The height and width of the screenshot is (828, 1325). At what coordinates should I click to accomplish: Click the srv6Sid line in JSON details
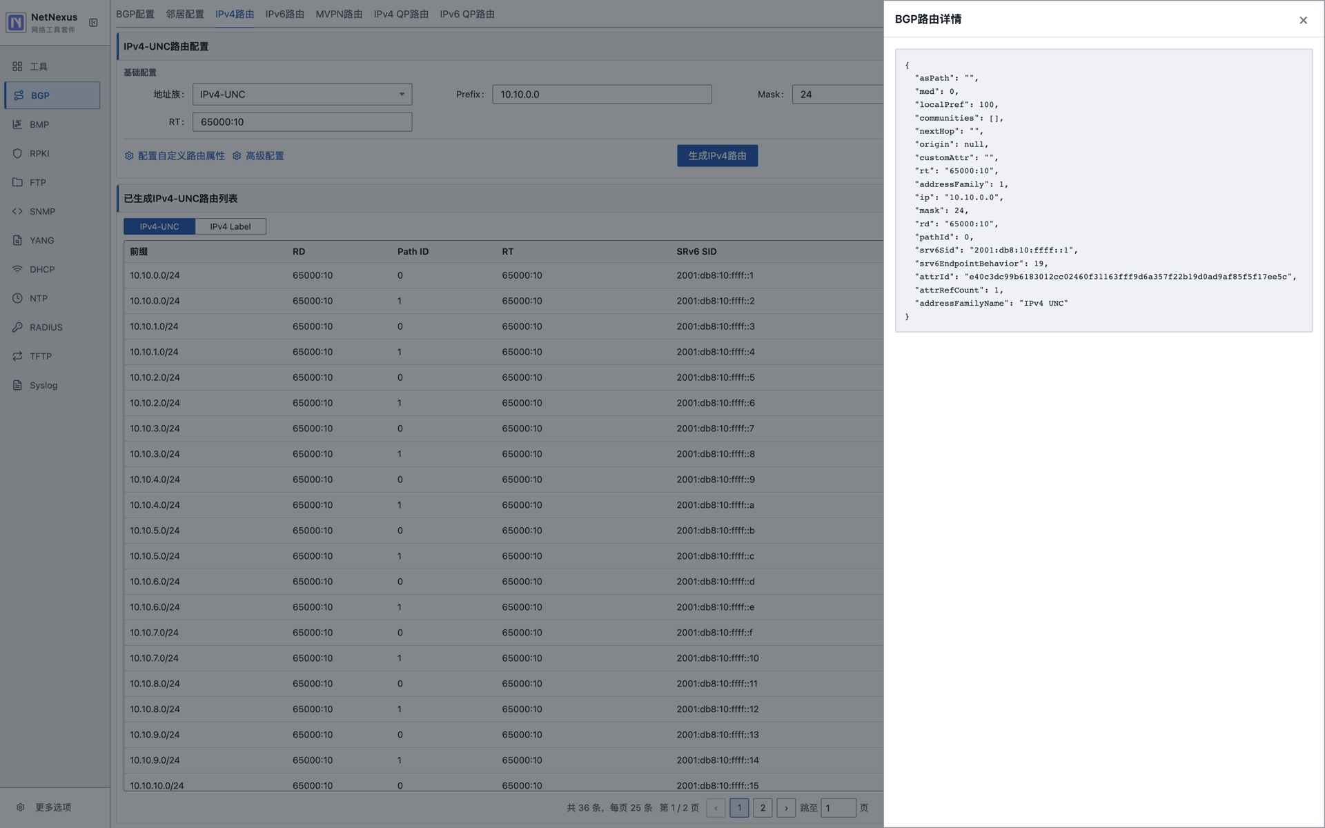[996, 250]
